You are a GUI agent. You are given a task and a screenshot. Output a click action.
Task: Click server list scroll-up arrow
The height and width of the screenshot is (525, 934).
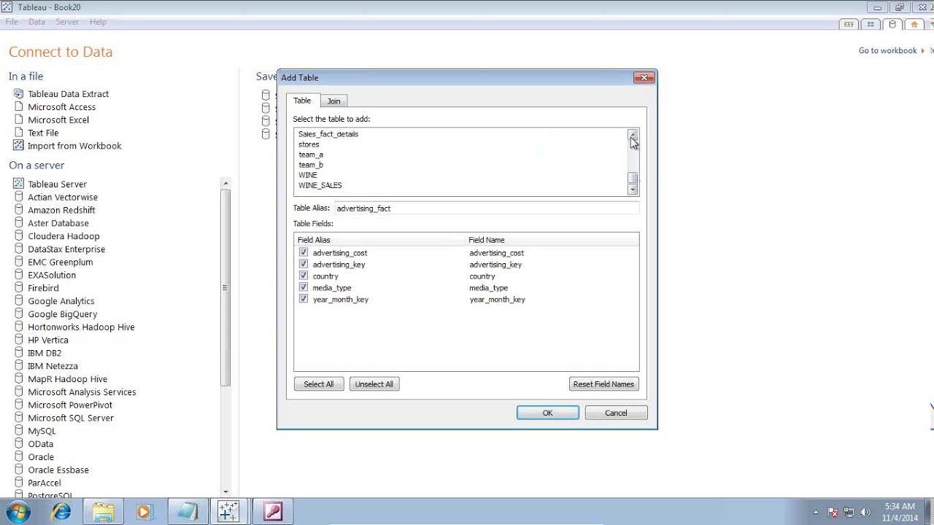point(225,183)
